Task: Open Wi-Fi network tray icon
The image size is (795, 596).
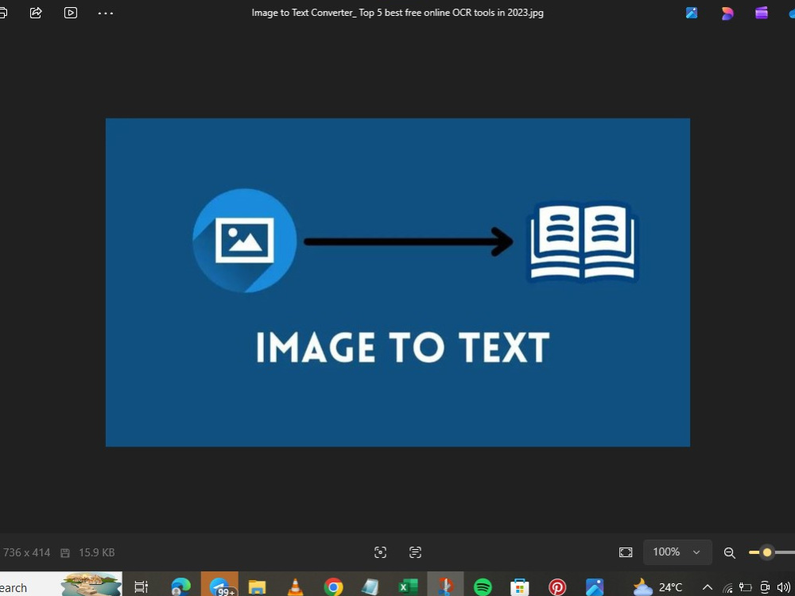Action: 727,587
